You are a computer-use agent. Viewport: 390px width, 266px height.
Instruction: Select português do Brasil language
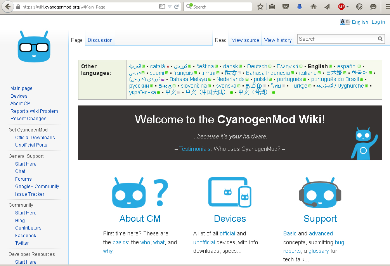point(335,79)
